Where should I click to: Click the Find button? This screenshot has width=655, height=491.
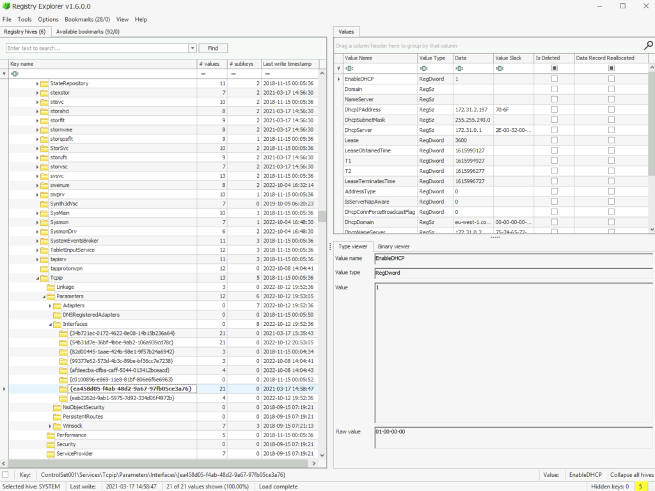pos(213,48)
